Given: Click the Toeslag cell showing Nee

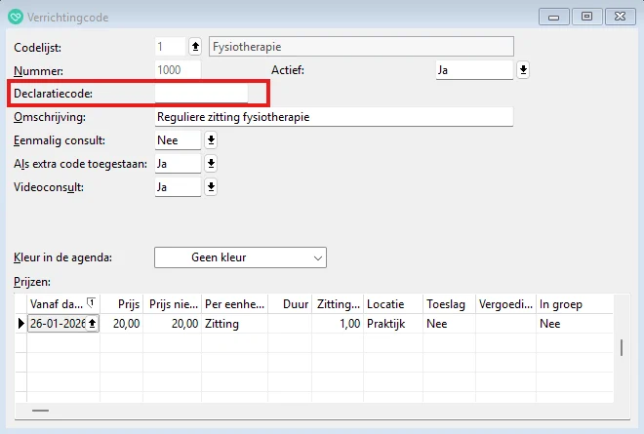Looking at the screenshot, I should (448, 324).
